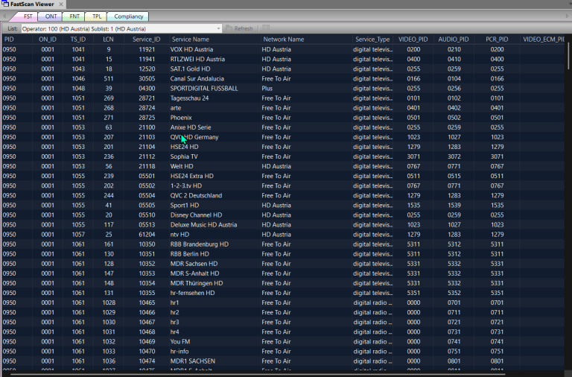The width and height of the screenshot is (572, 377).
Task: Switch to the FNT tab
Action: click(x=74, y=16)
